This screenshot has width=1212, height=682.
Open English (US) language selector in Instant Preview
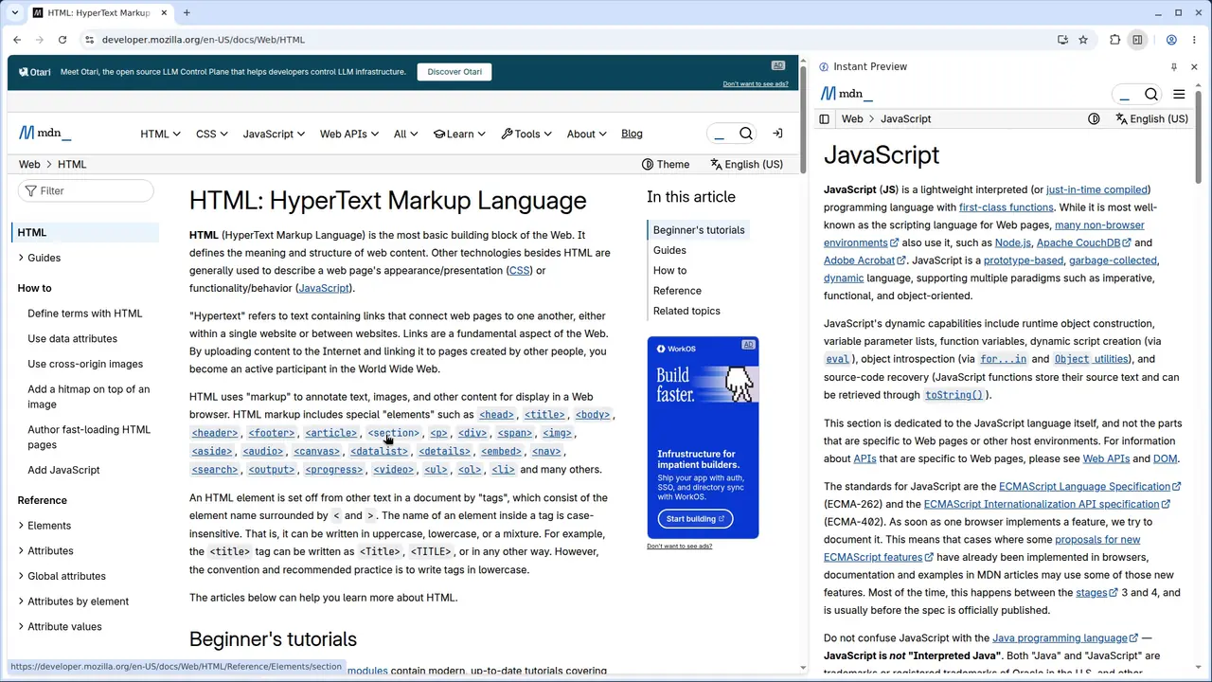click(1150, 119)
